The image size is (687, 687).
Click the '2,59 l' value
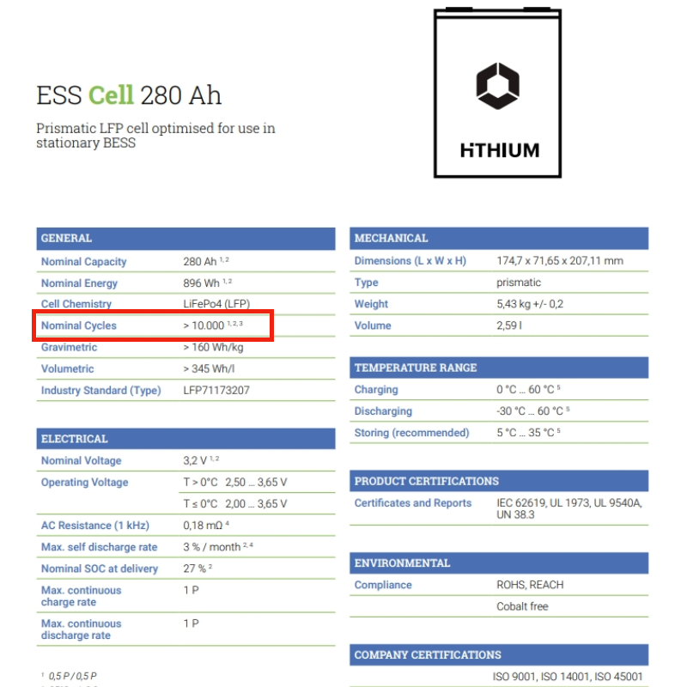509,325
